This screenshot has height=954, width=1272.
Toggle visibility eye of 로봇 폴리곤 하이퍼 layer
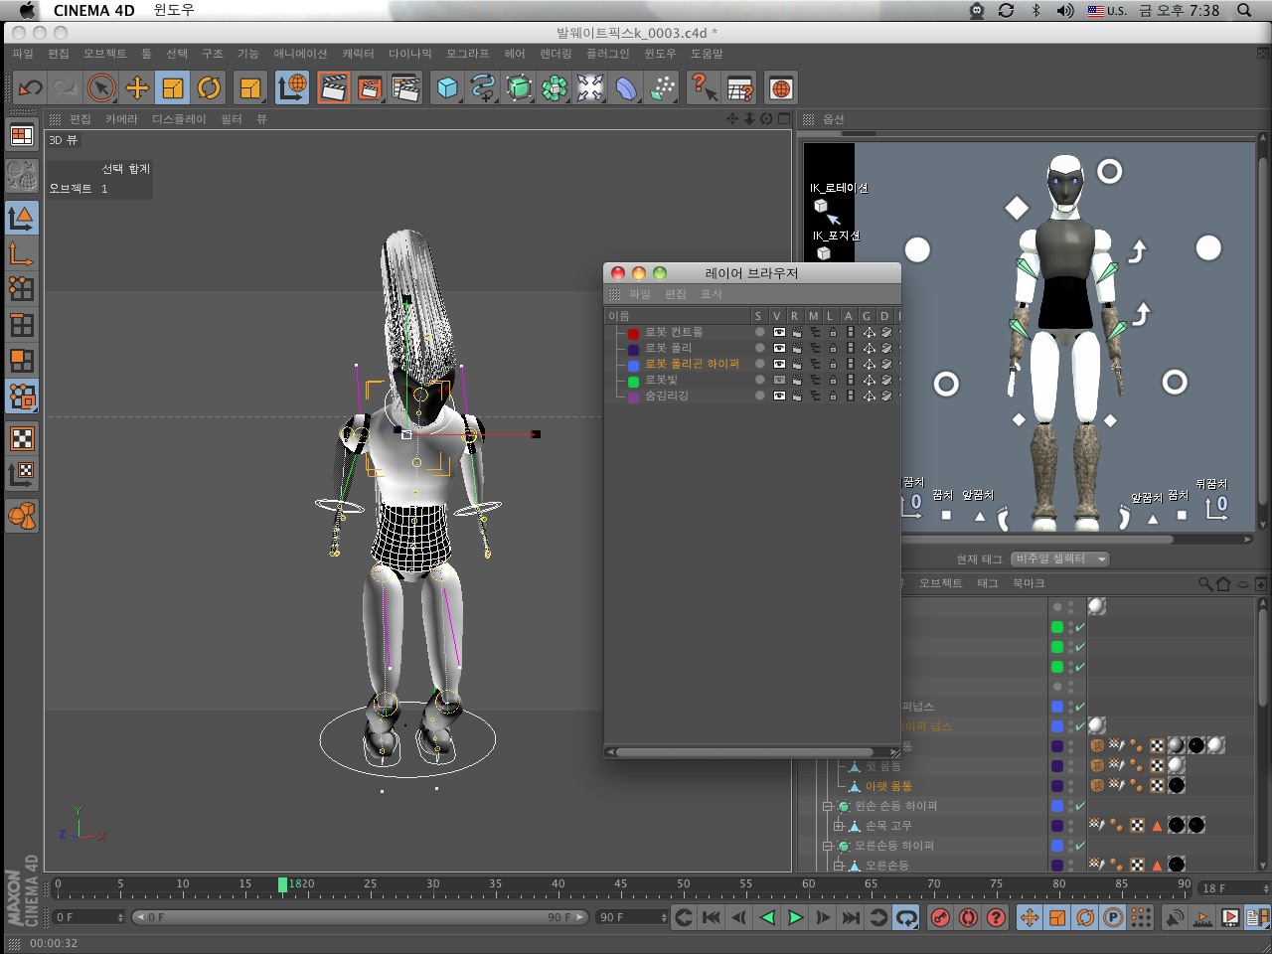[x=779, y=364]
